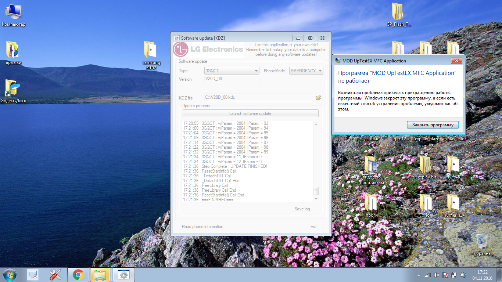Click the KDZ file browse folder icon
This screenshot has width=502, height=282.
(x=318, y=98)
